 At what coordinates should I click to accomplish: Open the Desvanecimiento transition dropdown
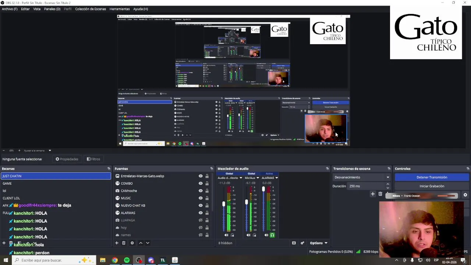[362, 177]
